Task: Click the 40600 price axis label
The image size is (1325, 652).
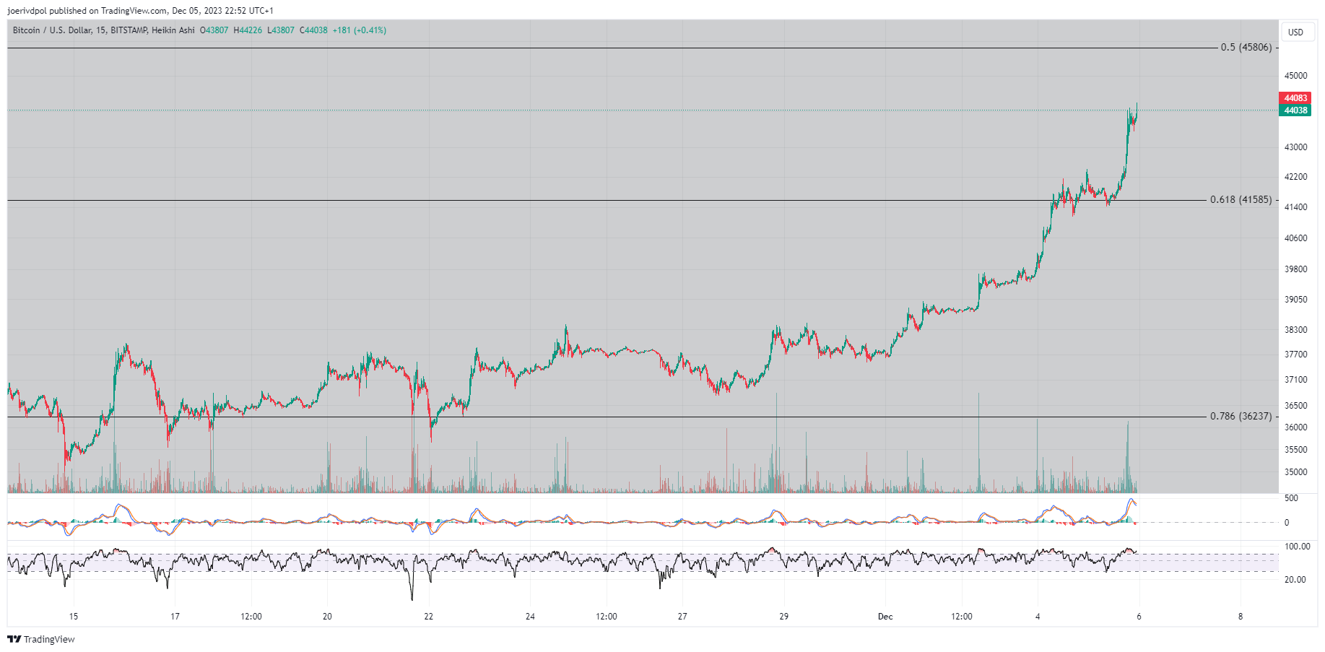Action: 1295,238
